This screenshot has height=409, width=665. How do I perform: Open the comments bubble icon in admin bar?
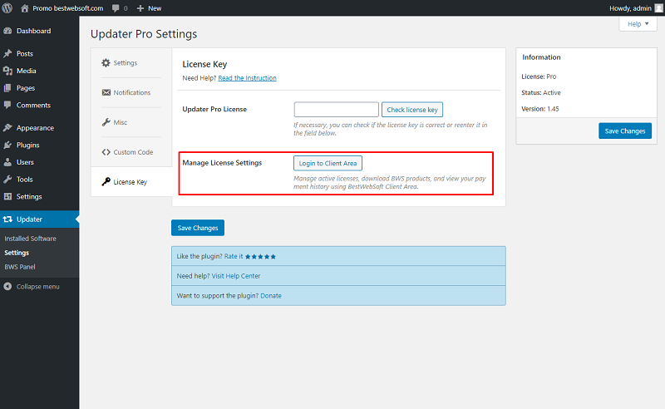pos(116,8)
